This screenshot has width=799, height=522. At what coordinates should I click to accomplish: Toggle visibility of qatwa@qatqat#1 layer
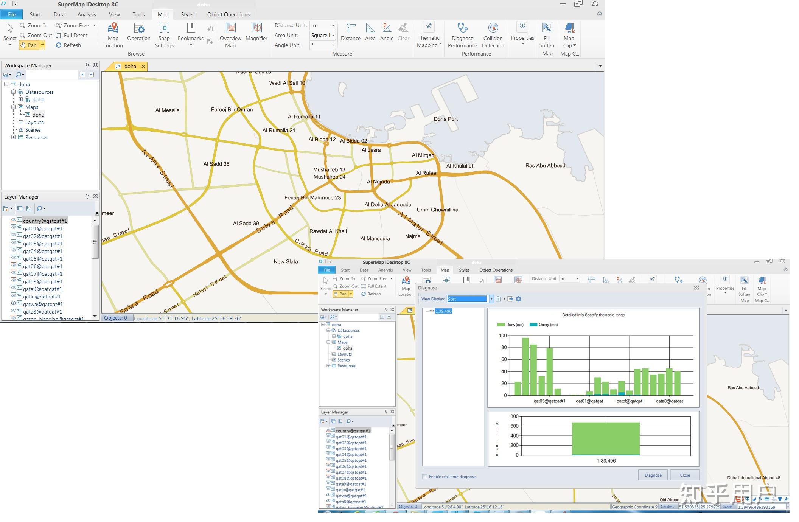tap(13, 303)
